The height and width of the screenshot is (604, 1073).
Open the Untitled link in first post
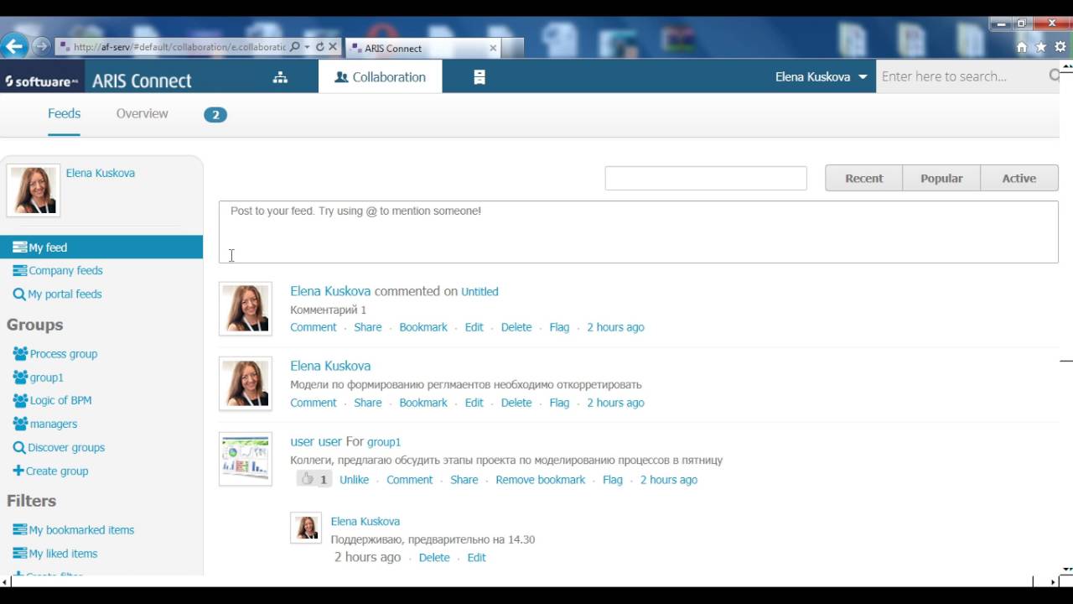[479, 292]
